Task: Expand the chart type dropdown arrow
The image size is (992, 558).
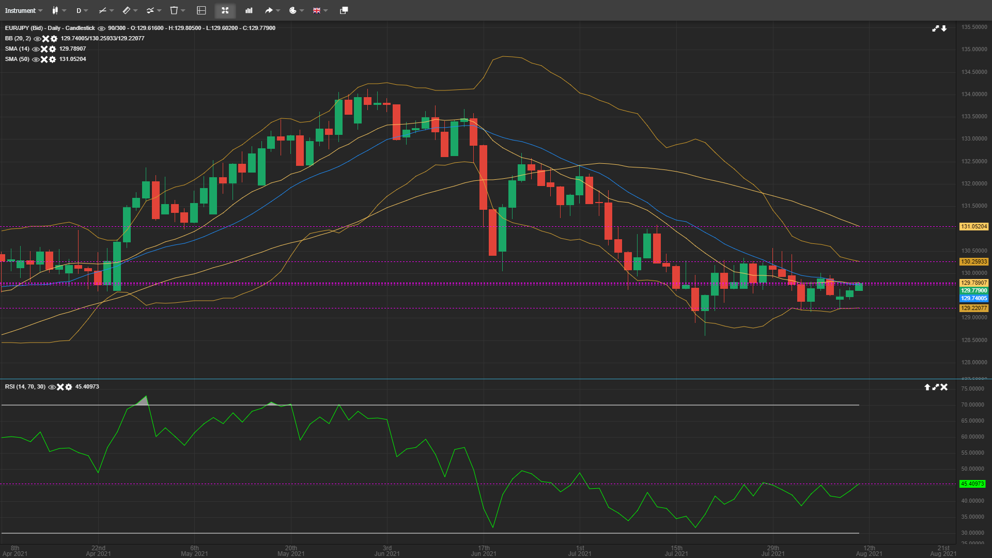Action: [x=64, y=10]
